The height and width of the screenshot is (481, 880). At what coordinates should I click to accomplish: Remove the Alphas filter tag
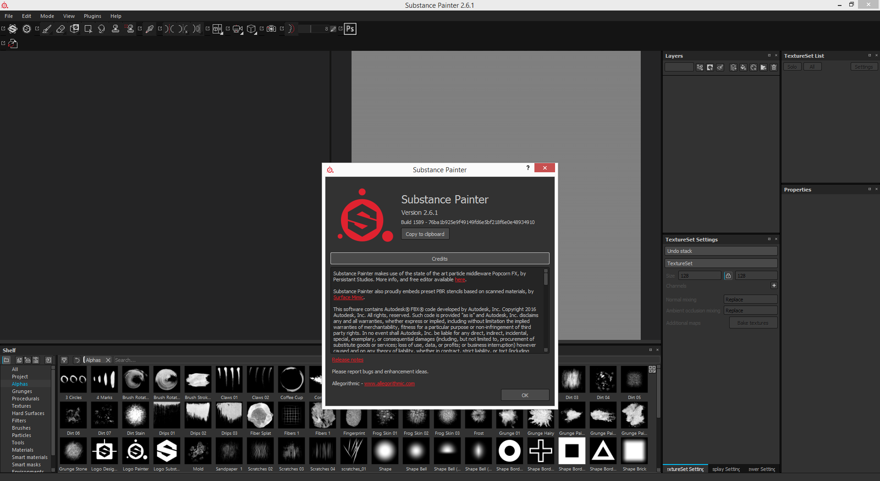(108, 360)
